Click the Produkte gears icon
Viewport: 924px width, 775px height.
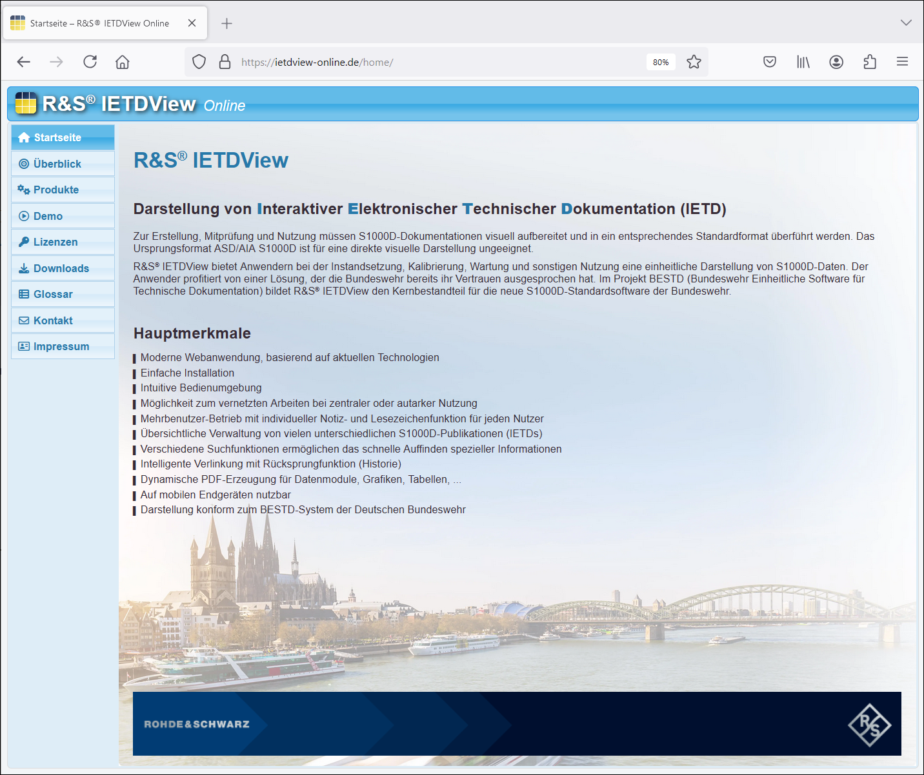tap(24, 189)
